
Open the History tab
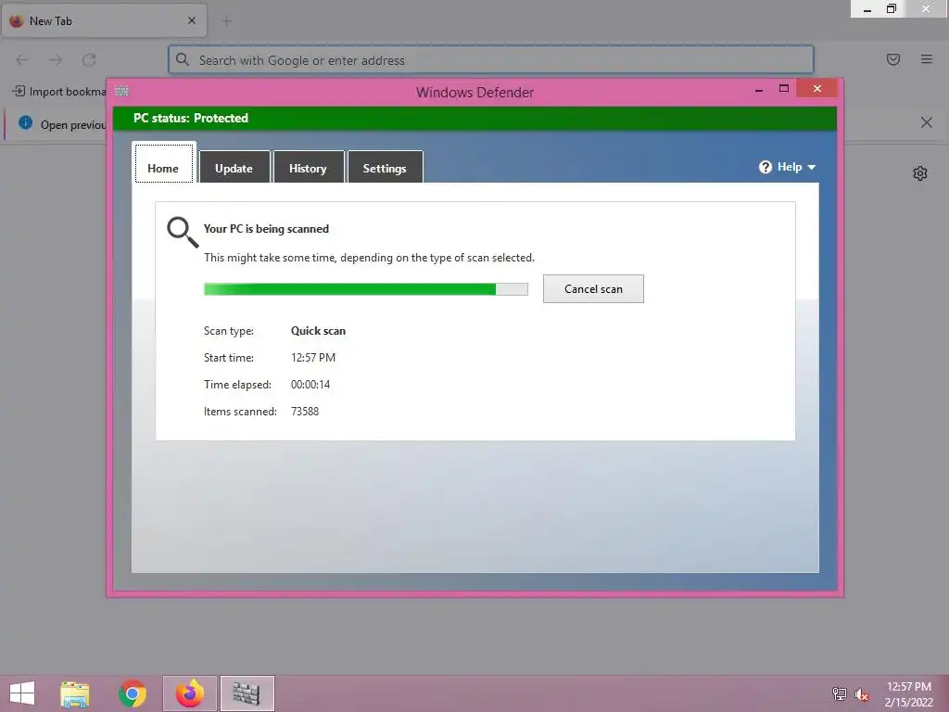pyautogui.click(x=308, y=168)
